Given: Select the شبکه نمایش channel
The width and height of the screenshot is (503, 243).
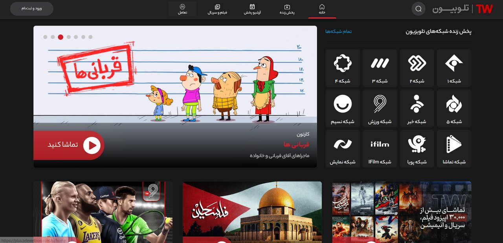Looking at the screenshot, I should click(342, 149).
